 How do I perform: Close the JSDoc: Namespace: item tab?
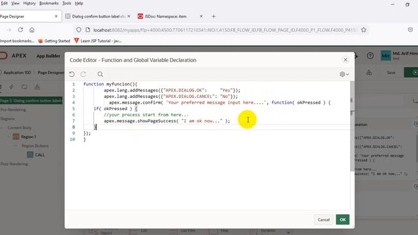click(x=201, y=16)
